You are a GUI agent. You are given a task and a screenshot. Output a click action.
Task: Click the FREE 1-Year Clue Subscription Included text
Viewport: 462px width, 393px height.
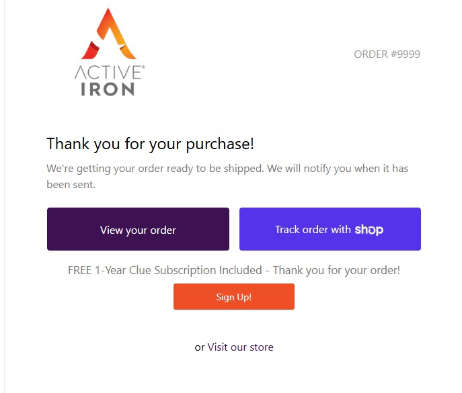[165, 270]
